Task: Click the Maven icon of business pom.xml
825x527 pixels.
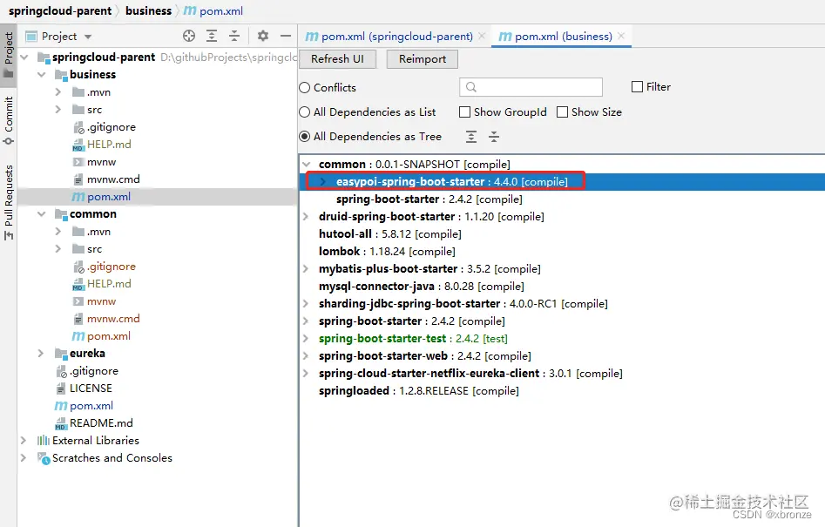Action: tap(78, 197)
